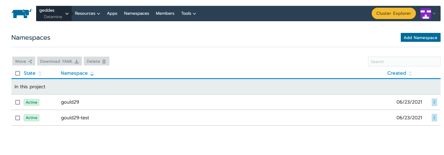Select the gould29-test row checkbox
The height and width of the screenshot is (155, 444).
click(18, 118)
